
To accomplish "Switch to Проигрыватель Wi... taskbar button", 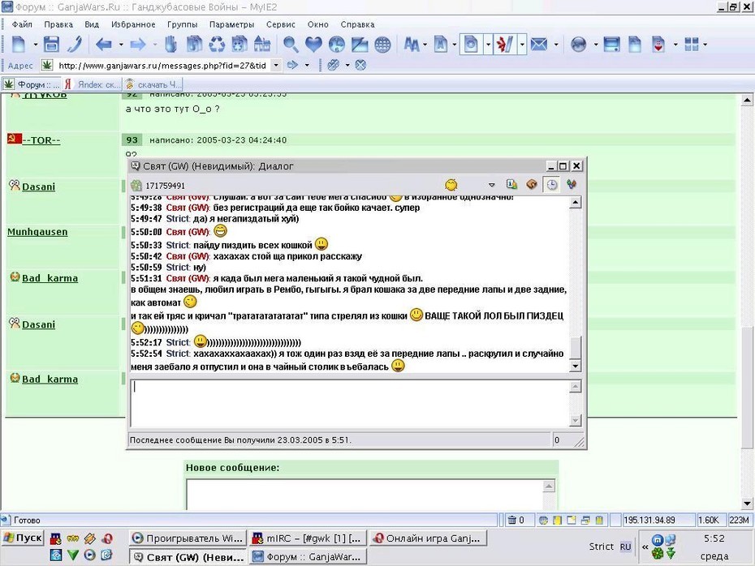I will (188, 538).
